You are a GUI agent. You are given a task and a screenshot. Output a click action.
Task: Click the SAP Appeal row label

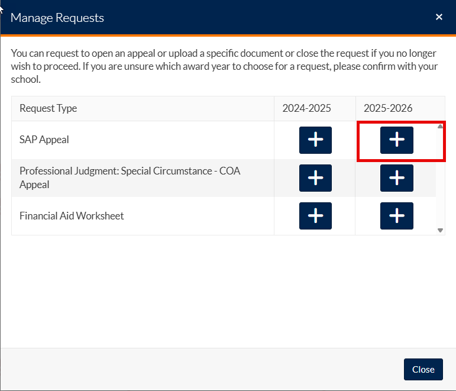click(x=44, y=140)
